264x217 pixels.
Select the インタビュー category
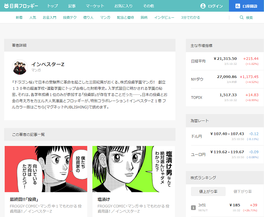click(x=164, y=17)
